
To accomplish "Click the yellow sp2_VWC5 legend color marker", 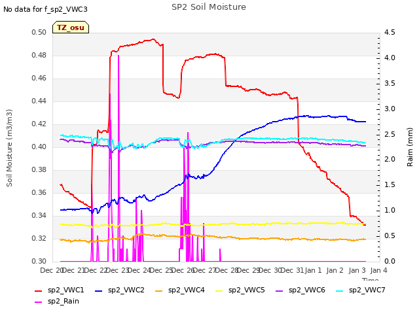I will (x=219, y=290).
